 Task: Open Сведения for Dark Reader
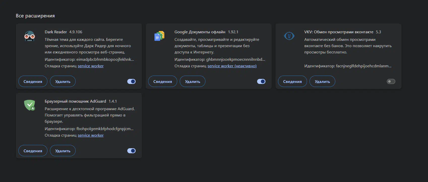pyautogui.click(x=33, y=81)
